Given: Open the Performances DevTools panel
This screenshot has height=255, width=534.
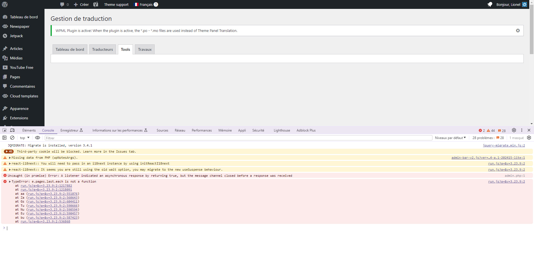Looking at the screenshot, I should 202,130.
